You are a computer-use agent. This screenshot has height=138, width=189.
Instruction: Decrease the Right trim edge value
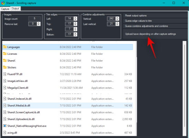click(75, 30)
